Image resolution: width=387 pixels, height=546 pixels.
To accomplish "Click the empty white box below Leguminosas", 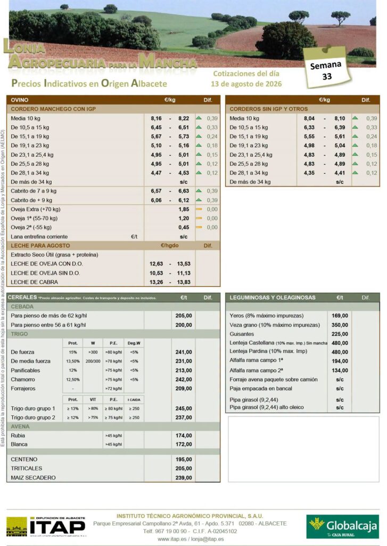I will 303,449.
